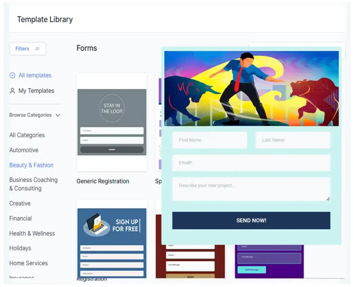354x287 pixels.
Task: Choose Home Services category
Action: point(28,263)
